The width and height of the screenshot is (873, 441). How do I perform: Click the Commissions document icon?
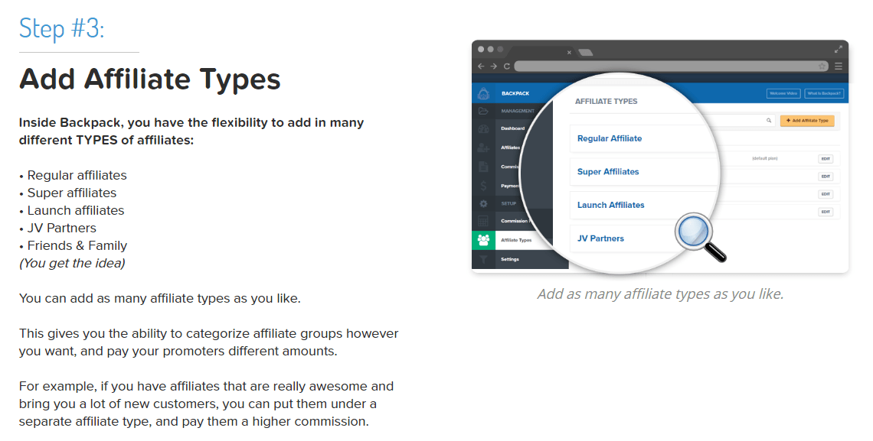pyautogui.click(x=483, y=167)
